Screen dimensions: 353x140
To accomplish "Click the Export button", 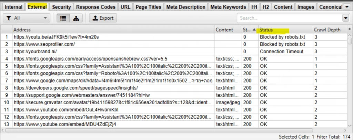I will 103,18.
